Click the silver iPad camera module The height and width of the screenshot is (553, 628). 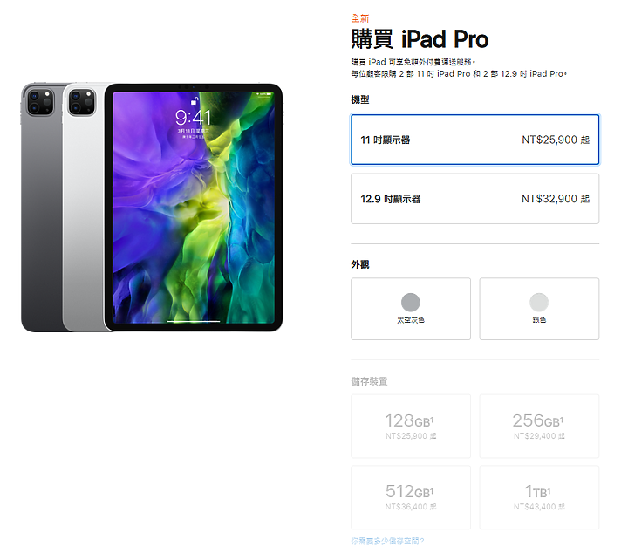[x=82, y=103]
